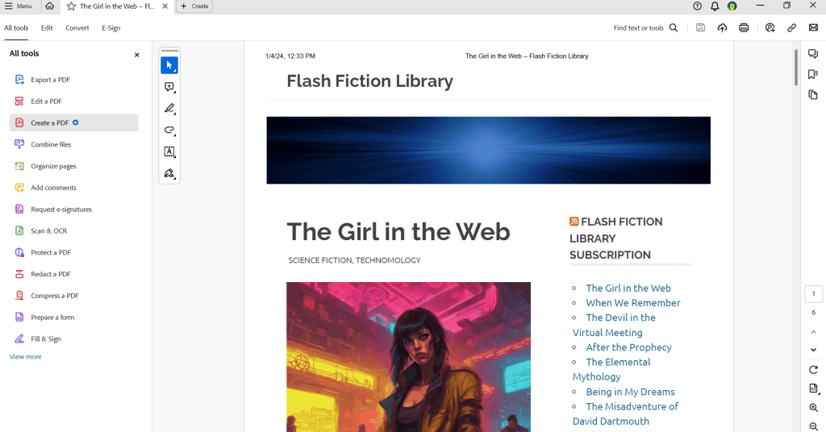Image resolution: width=826 pixels, height=432 pixels.
Task: Open When We Remember link
Action: pos(633,302)
